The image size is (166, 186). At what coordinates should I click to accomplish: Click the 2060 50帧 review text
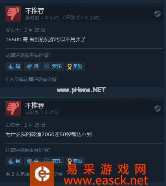pos(48,134)
